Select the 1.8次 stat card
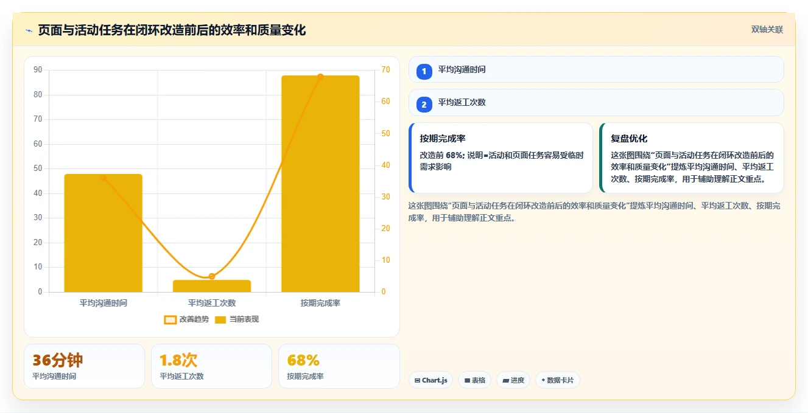The width and height of the screenshot is (808, 413). [211, 366]
